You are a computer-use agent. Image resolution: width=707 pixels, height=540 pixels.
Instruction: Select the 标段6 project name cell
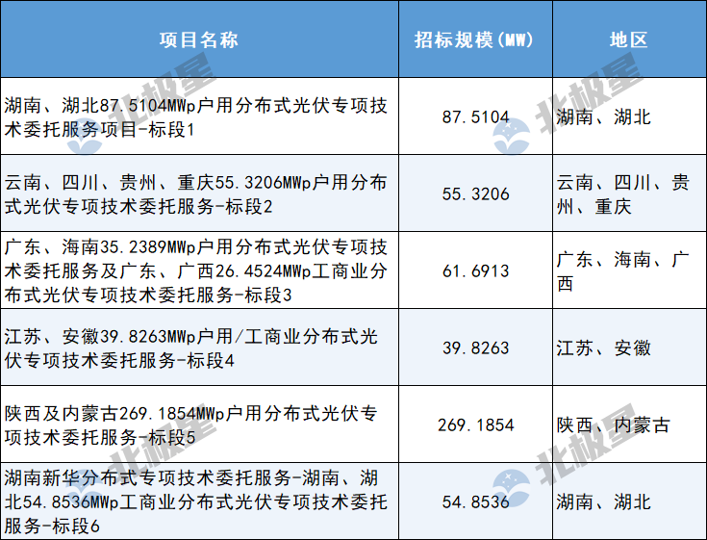pyautogui.click(x=197, y=501)
